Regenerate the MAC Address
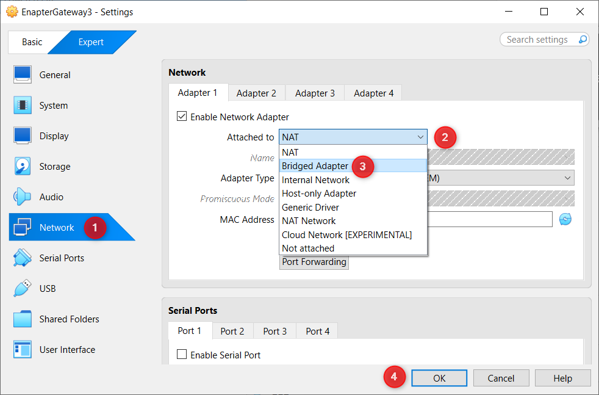The height and width of the screenshot is (395, 599). 565,219
